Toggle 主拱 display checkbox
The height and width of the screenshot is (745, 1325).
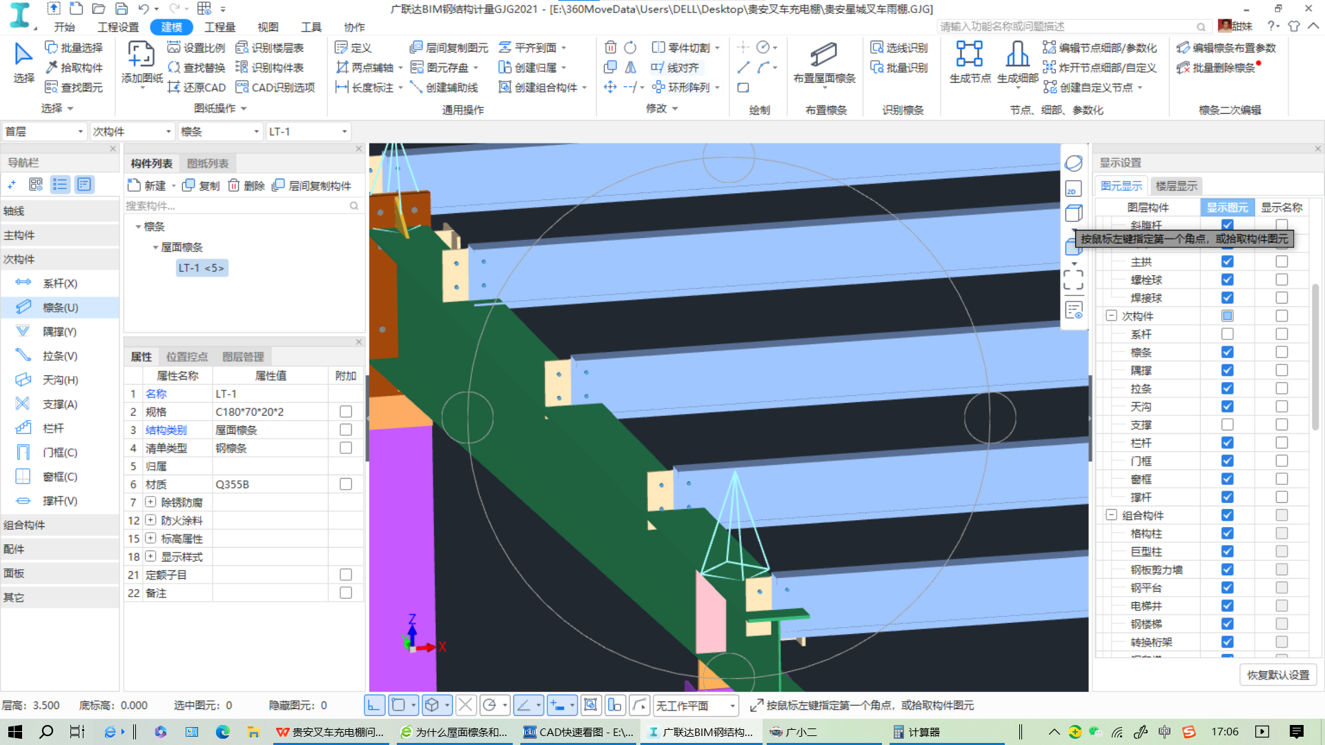tap(1227, 262)
